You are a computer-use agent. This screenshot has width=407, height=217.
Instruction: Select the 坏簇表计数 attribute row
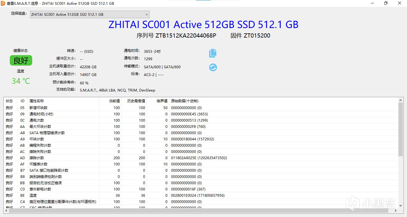[201, 164]
